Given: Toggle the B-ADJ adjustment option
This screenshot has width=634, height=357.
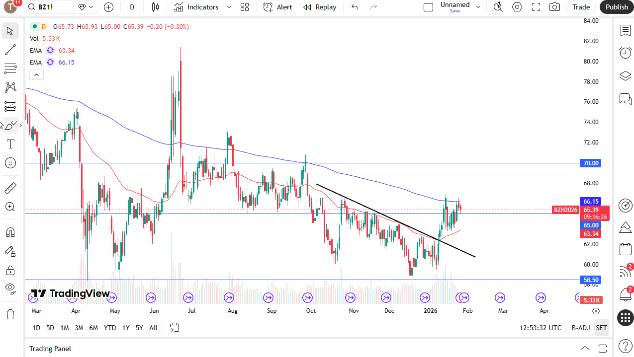Looking at the screenshot, I should tap(581, 328).
